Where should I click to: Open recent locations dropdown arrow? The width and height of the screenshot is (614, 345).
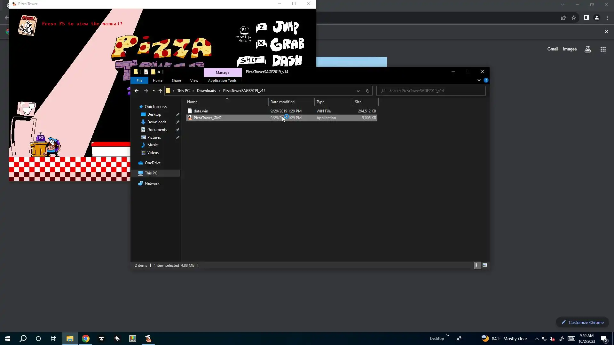click(153, 91)
